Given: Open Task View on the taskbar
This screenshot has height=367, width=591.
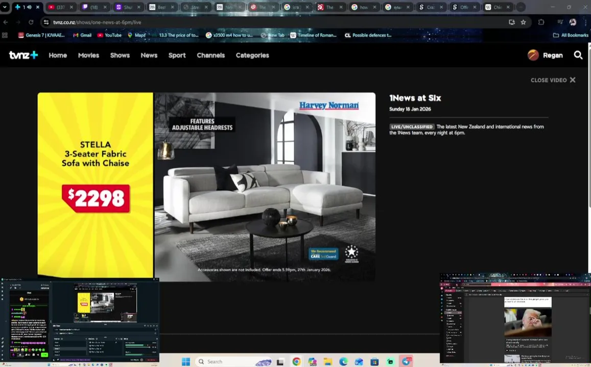Looking at the screenshot, I should coord(280,362).
